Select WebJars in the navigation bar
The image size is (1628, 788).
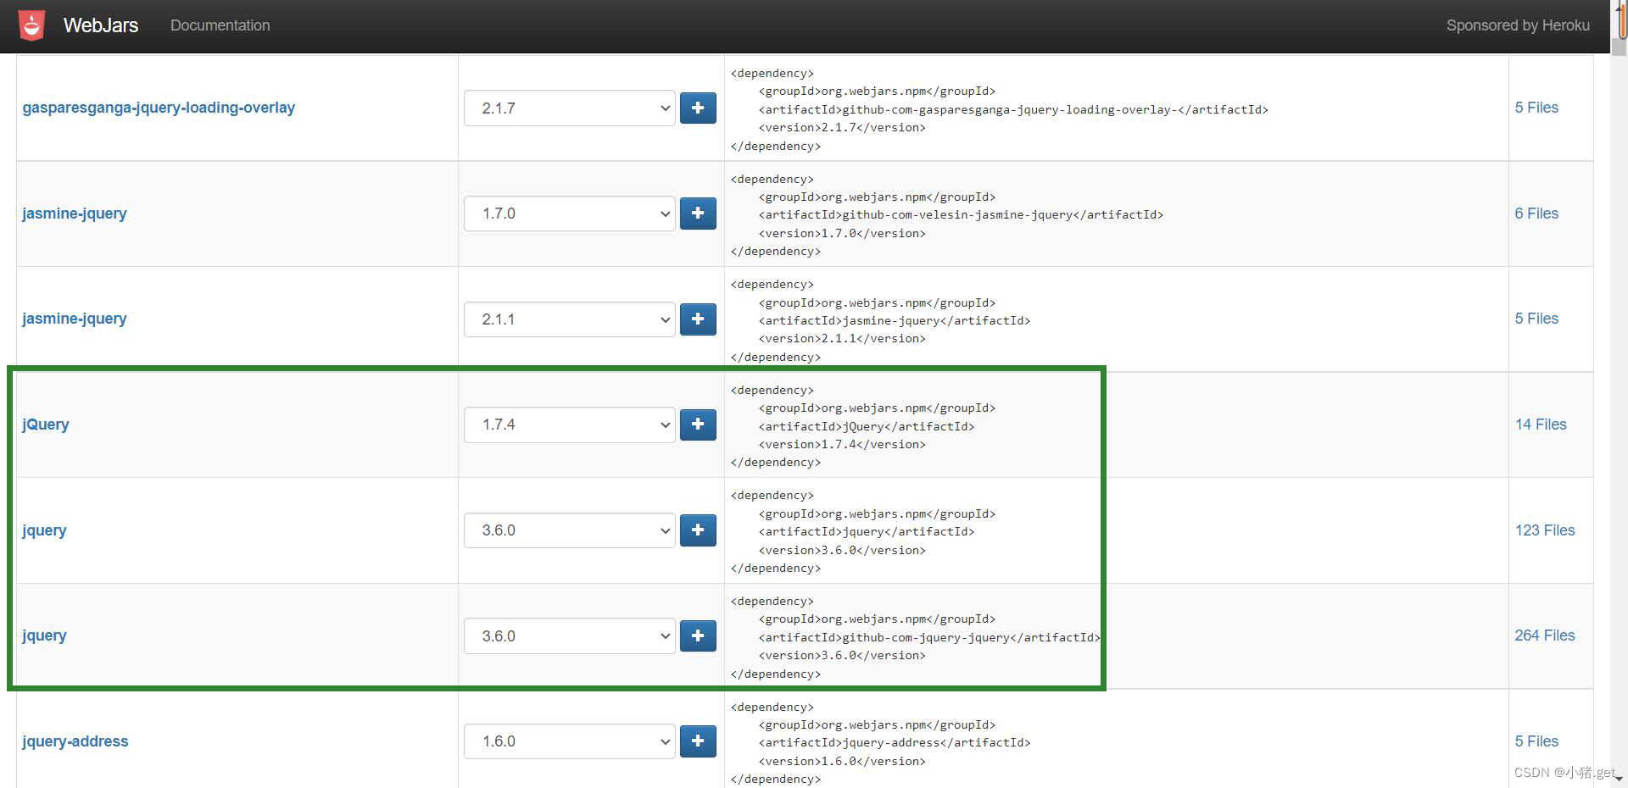(x=99, y=25)
